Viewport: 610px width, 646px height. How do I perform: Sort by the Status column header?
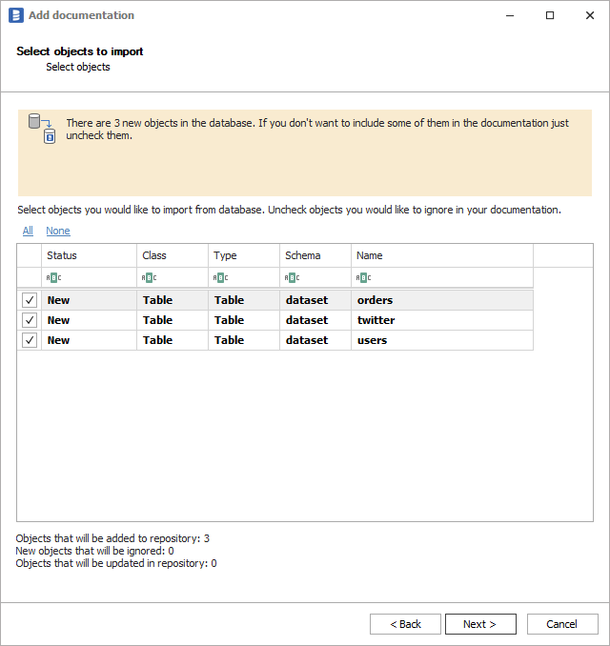(89, 255)
